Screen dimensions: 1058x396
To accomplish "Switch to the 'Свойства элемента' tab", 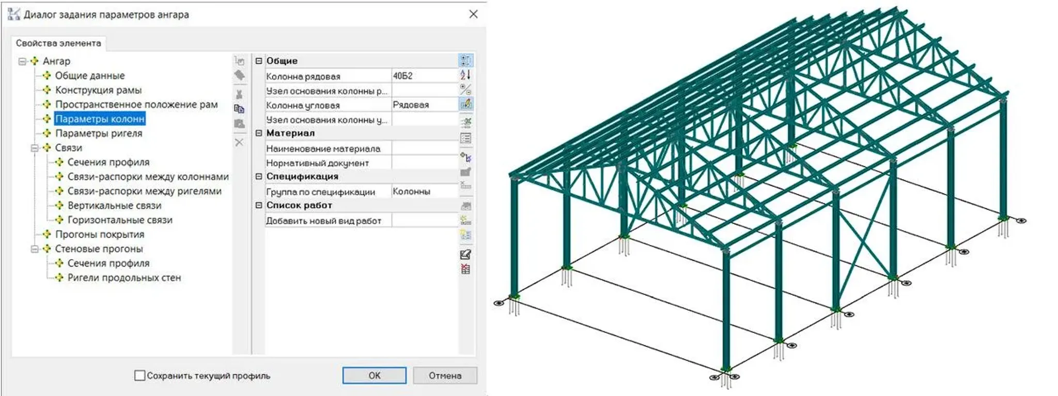I will 58,43.
